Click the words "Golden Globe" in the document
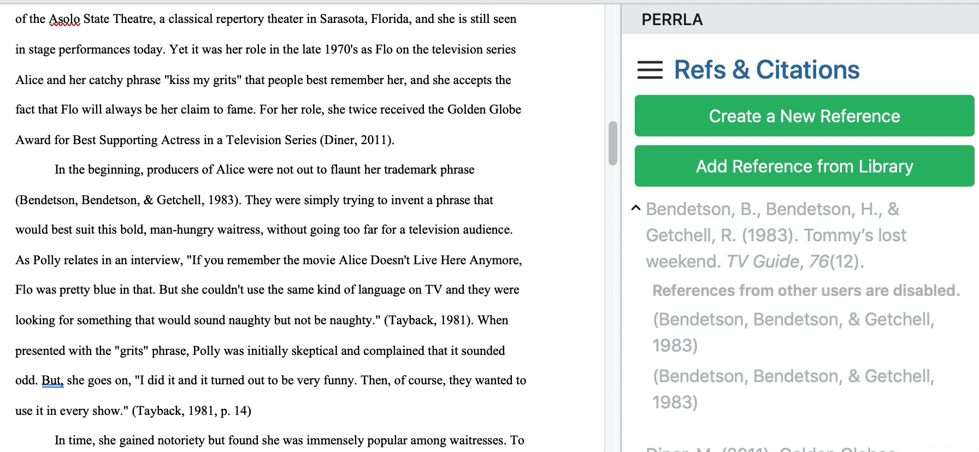 coord(483,110)
